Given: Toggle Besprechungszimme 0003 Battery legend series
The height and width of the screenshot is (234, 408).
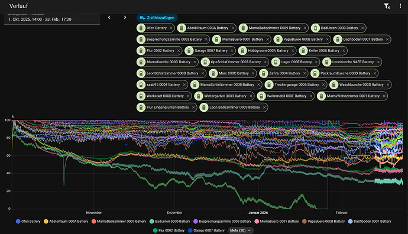Looking at the screenshot, I should coord(222,222).
